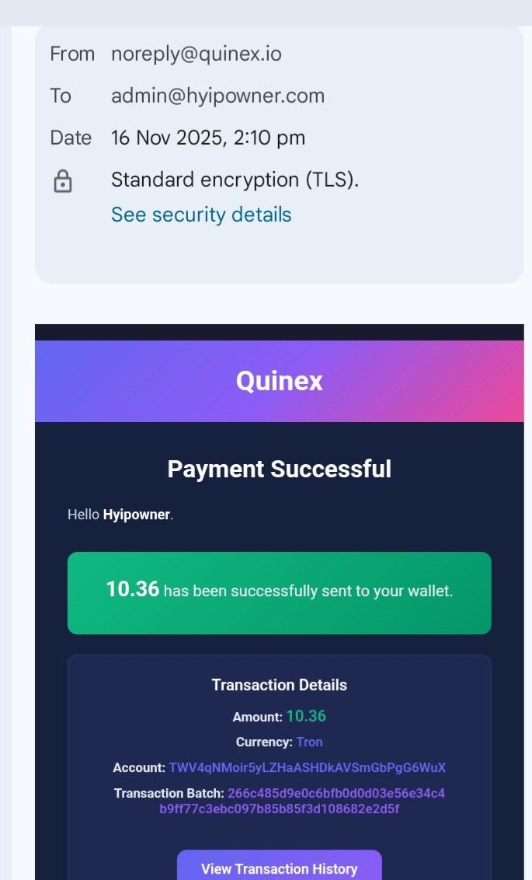Tap the green payment sent confirmation banner
This screenshot has height=880, width=532.
[x=279, y=592]
